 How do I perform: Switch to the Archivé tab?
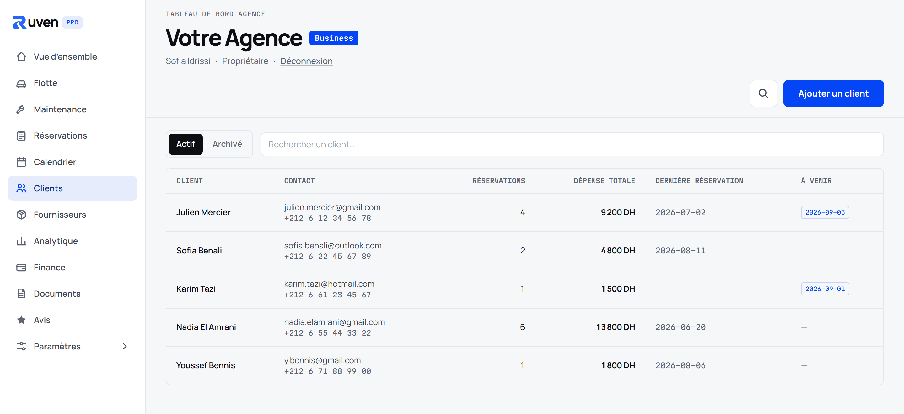pyautogui.click(x=227, y=144)
